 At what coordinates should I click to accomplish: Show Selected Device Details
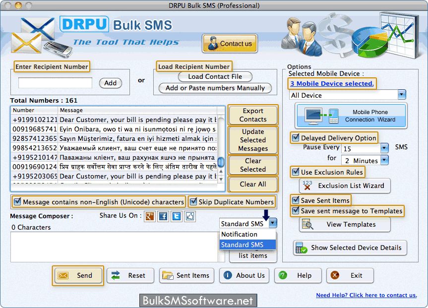350,247
